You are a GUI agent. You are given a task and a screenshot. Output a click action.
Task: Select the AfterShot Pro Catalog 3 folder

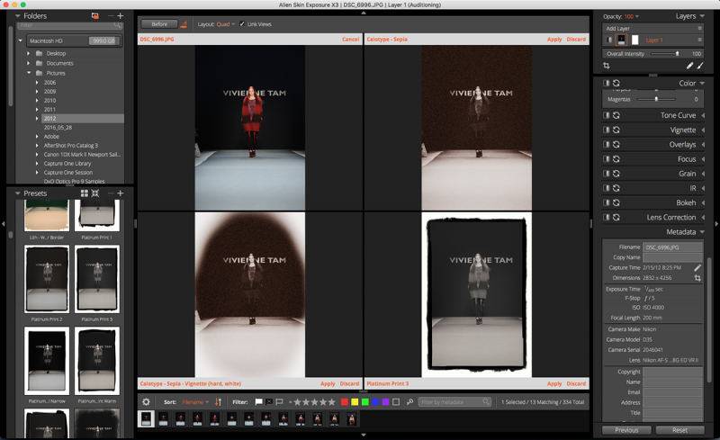pos(71,146)
